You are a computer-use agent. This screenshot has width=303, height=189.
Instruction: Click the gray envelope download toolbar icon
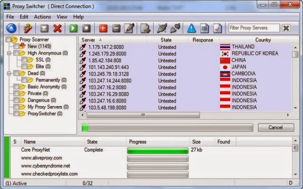pos(44,28)
